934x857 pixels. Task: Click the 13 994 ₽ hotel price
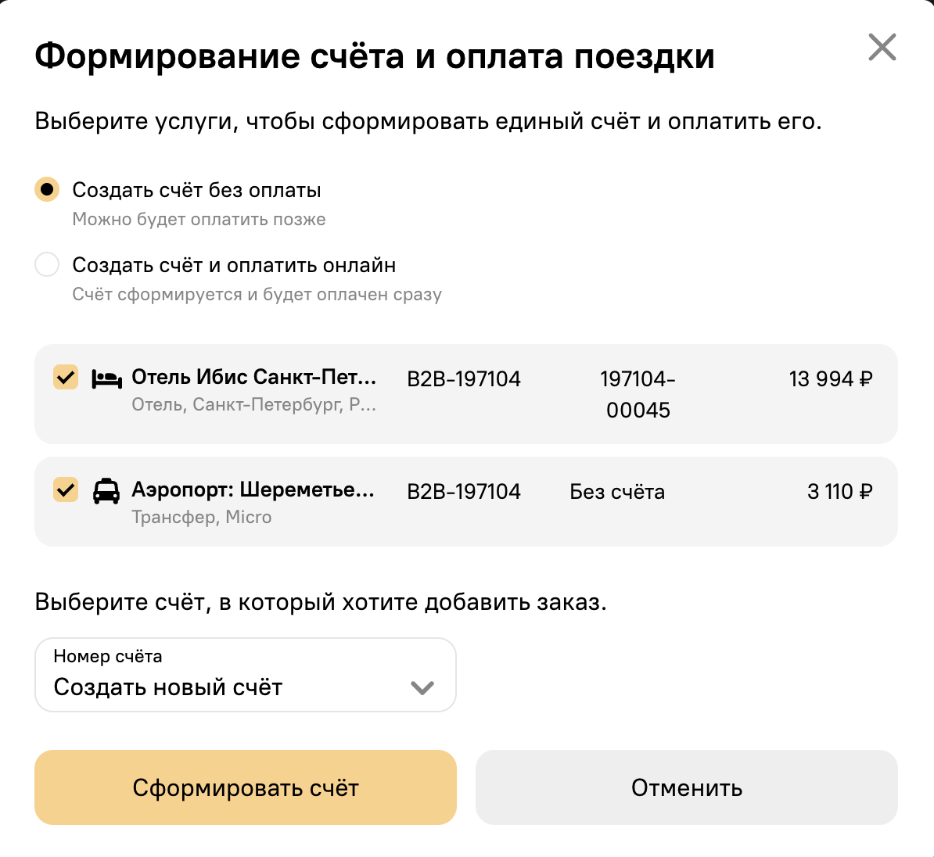pos(831,378)
